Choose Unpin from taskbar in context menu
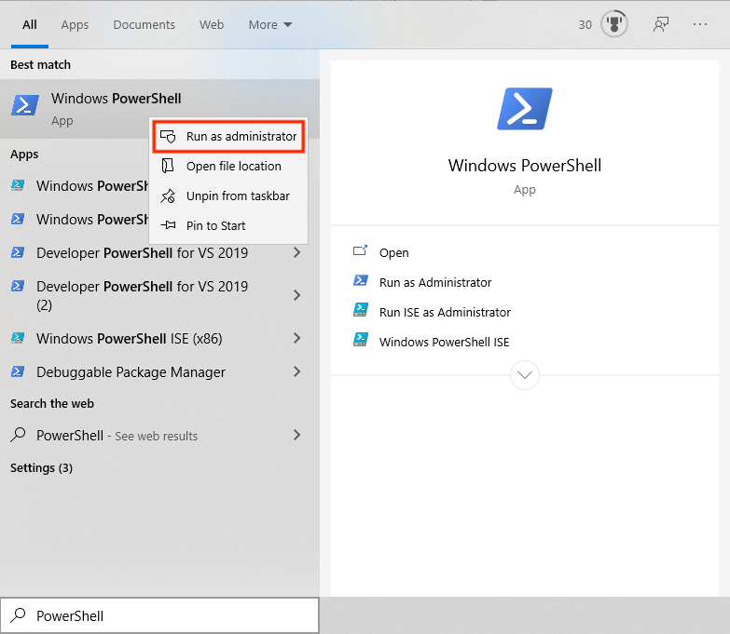The width and height of the screenshot is (730, 634). (228, 196)
